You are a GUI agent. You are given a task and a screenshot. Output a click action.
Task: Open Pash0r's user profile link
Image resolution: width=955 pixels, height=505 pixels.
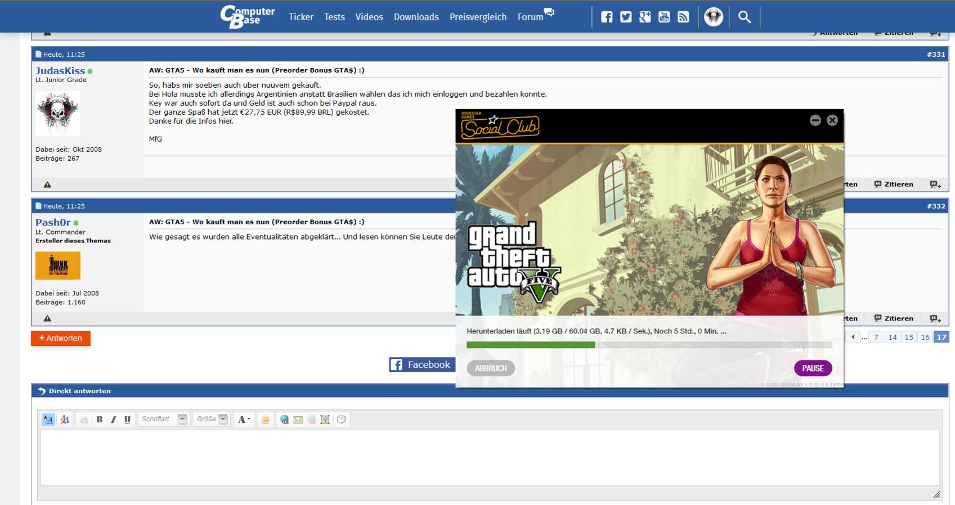point(53,223)
